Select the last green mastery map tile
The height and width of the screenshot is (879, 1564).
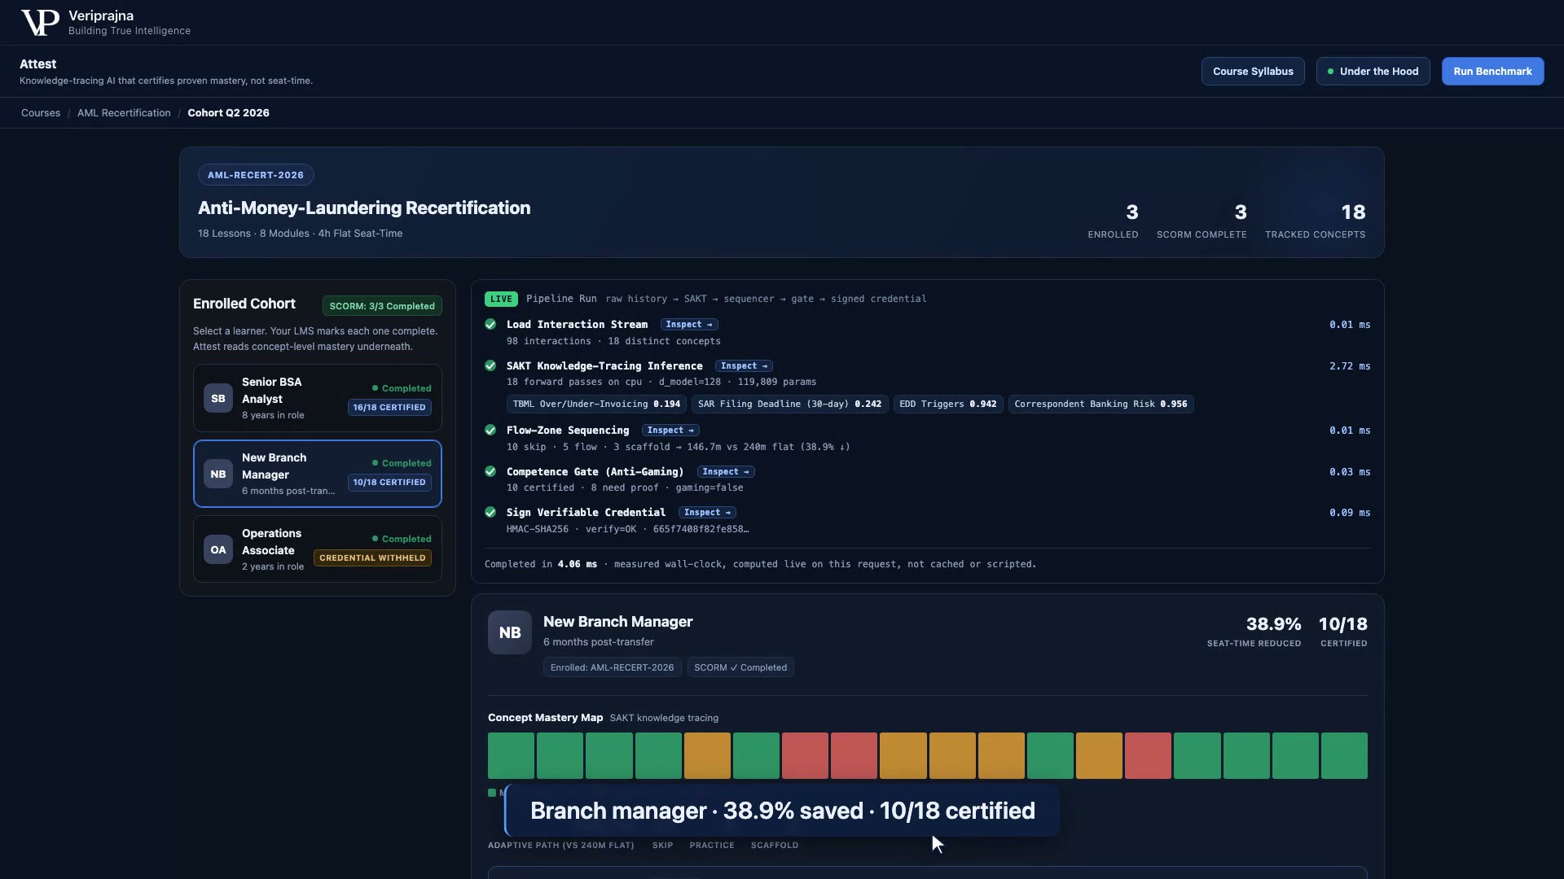(1344, 755)
